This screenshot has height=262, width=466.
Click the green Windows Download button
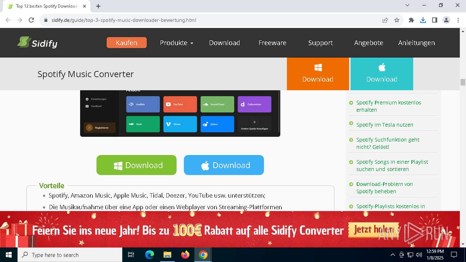click(x=137, y=165)
